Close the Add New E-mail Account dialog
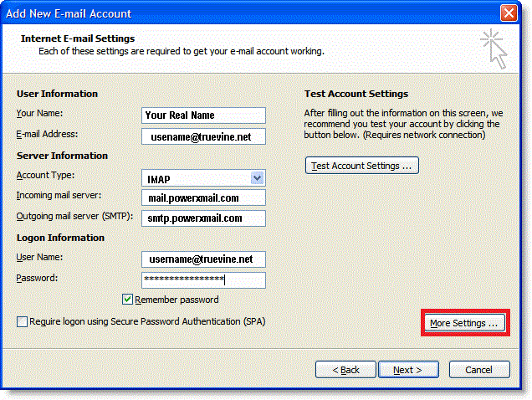Viewport: 532px width, 400px height. [509, 13]
